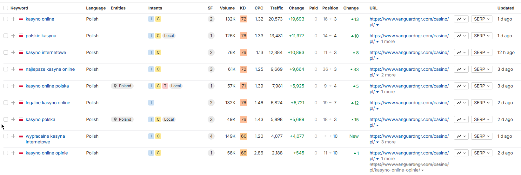521x175 pixels.
Task: Click KD badge 60 for wypłacalne kasyna internetowe
Action: (x=244, y=136)
